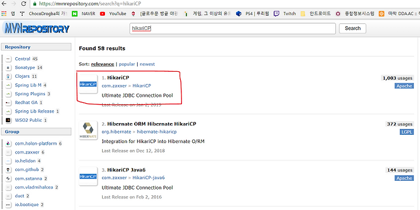The width and height of the screenshot is (420, 210).
Task: Click the Spring Lib M repository icon
Action: pos(8,85)
